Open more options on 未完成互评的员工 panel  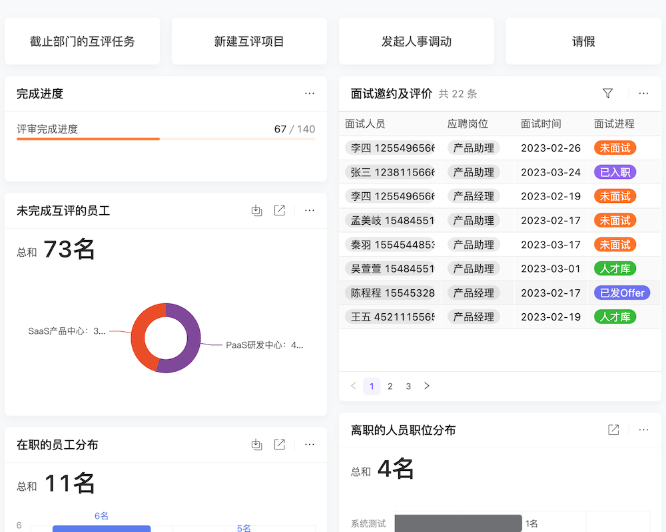309,210
